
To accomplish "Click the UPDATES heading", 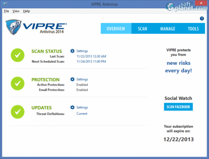I will pos(41,108).
